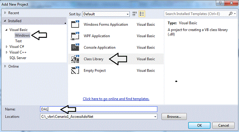Select the WPF Application template name
The width and height of the screenshot is (239, 132).
tap(97, 36)
